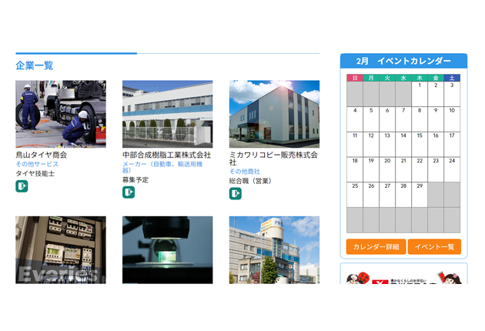485x331 pixels.
Task: Select February 10 in the event calendar
Action: tap(452, 119)
